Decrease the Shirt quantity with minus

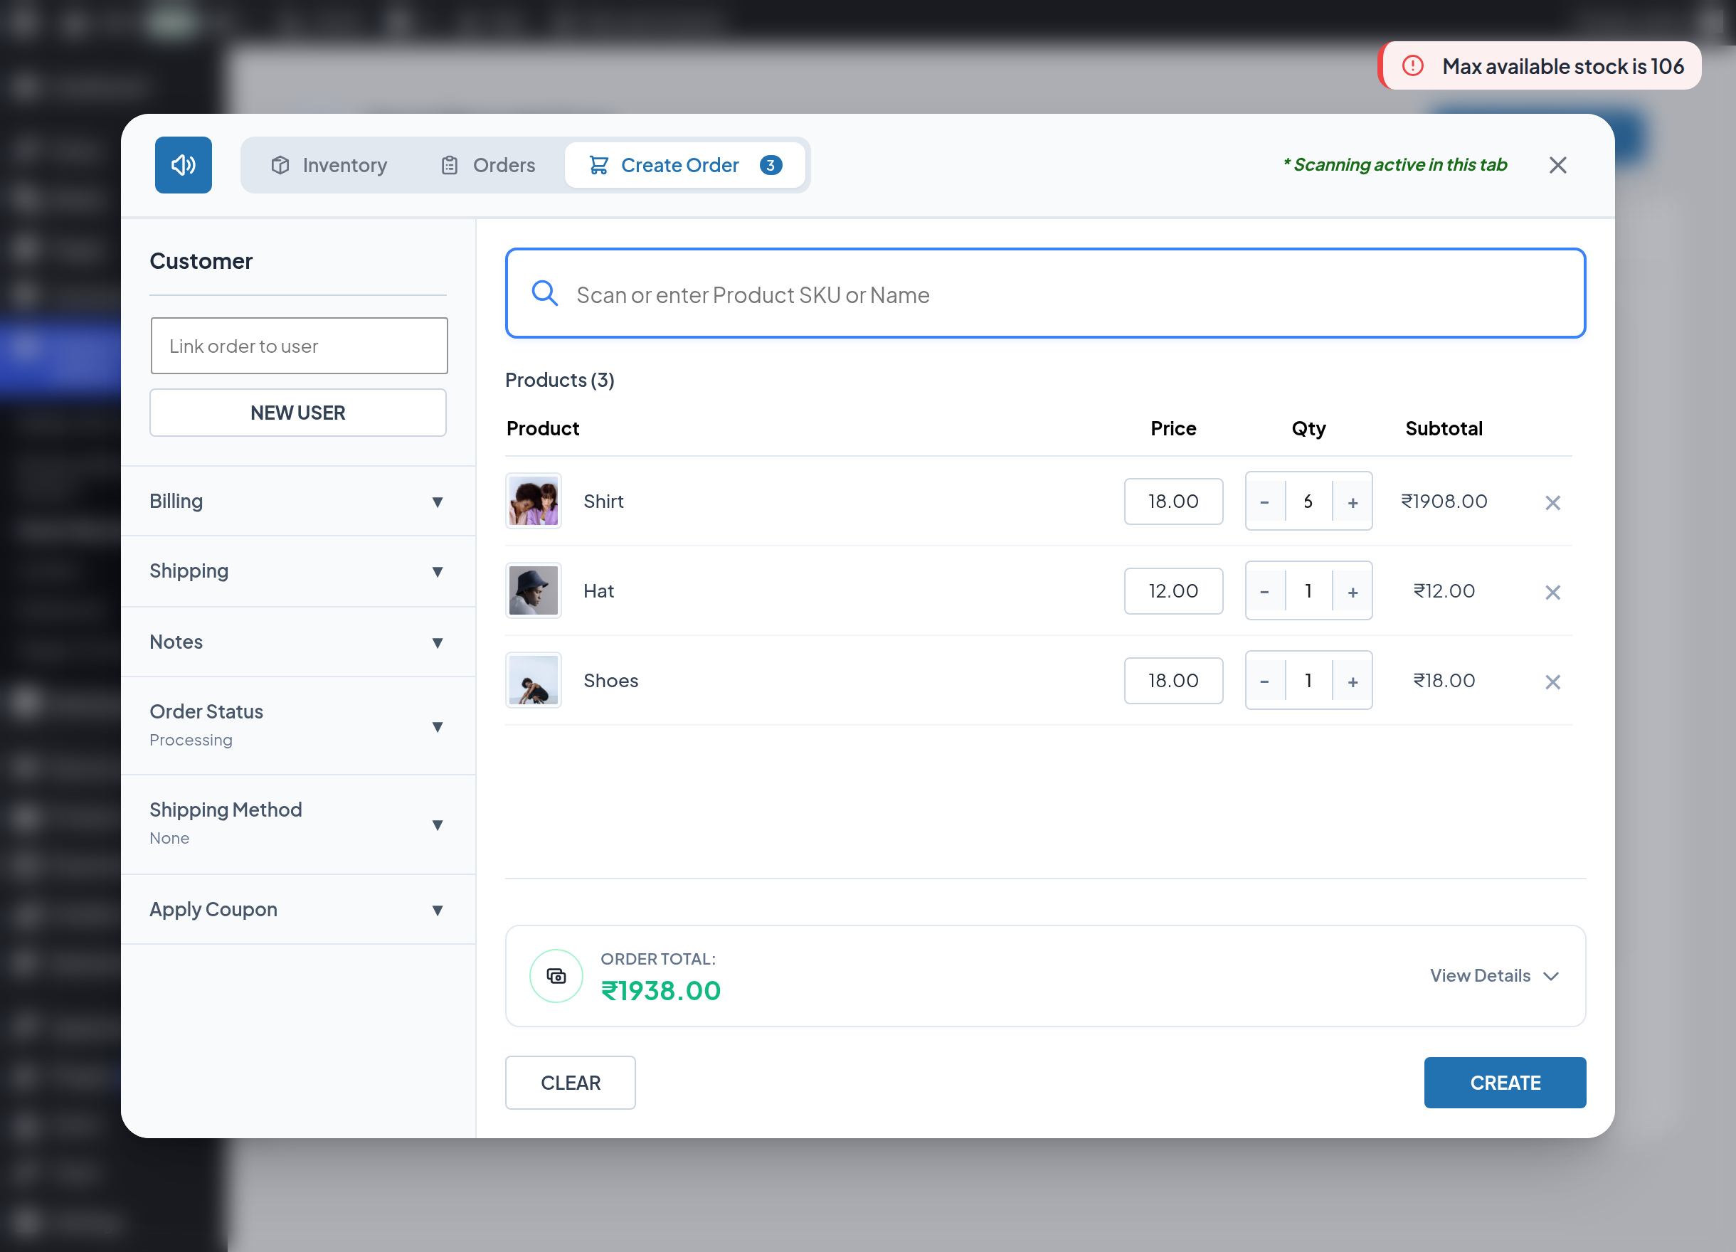(x=1264, y=502)
